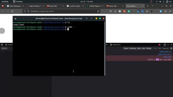Open the Firefox downloads panel

[x=115, y=11]
